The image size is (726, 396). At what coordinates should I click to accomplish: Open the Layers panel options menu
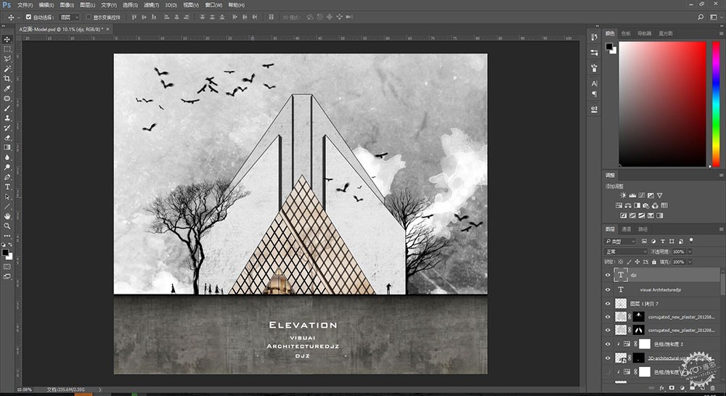(721, 229)
